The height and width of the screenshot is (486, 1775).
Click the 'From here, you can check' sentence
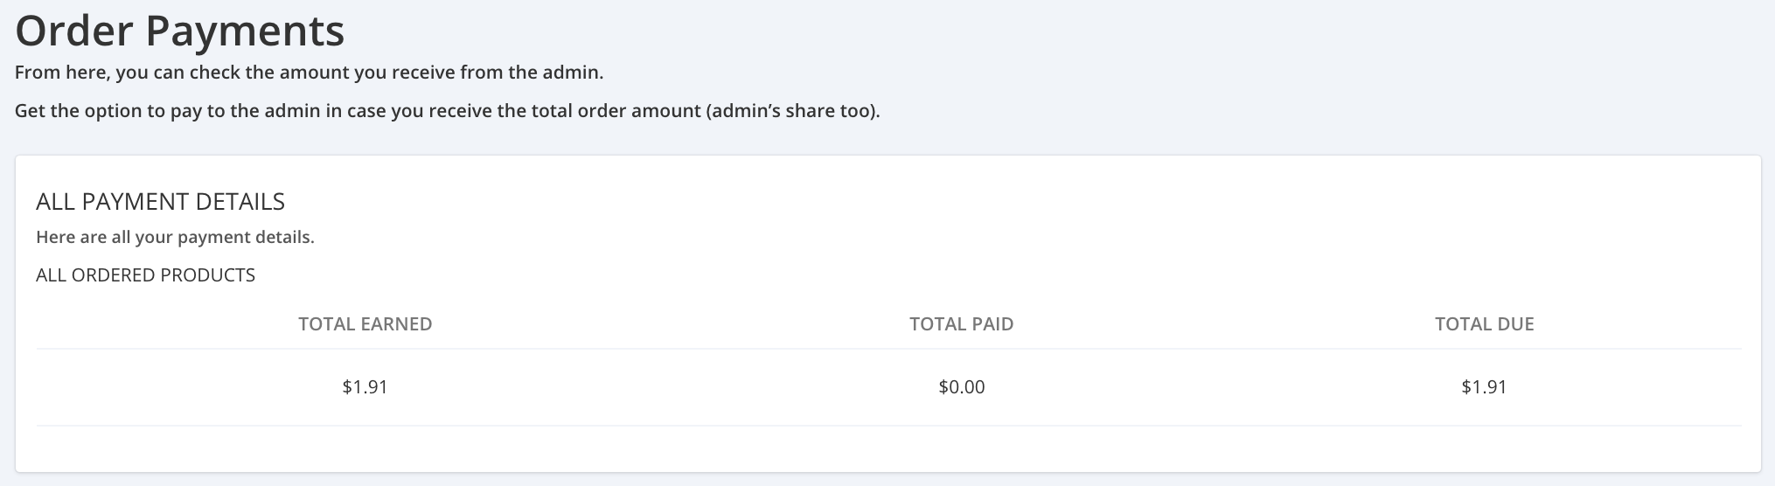coord(310,72)
